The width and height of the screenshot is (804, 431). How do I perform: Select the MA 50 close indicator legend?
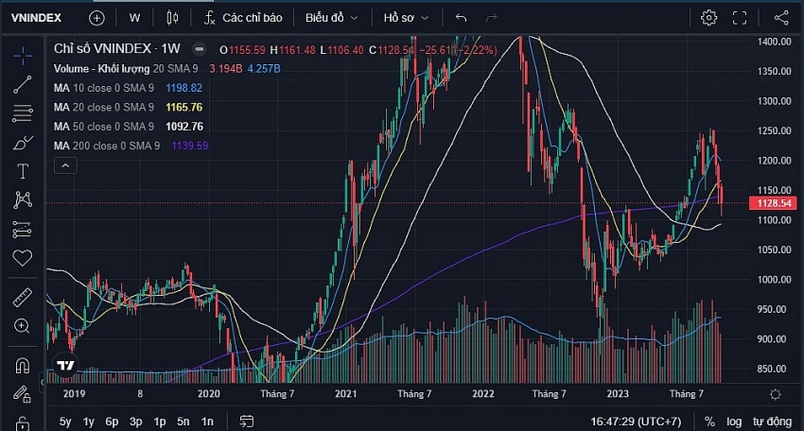[104, 127]
